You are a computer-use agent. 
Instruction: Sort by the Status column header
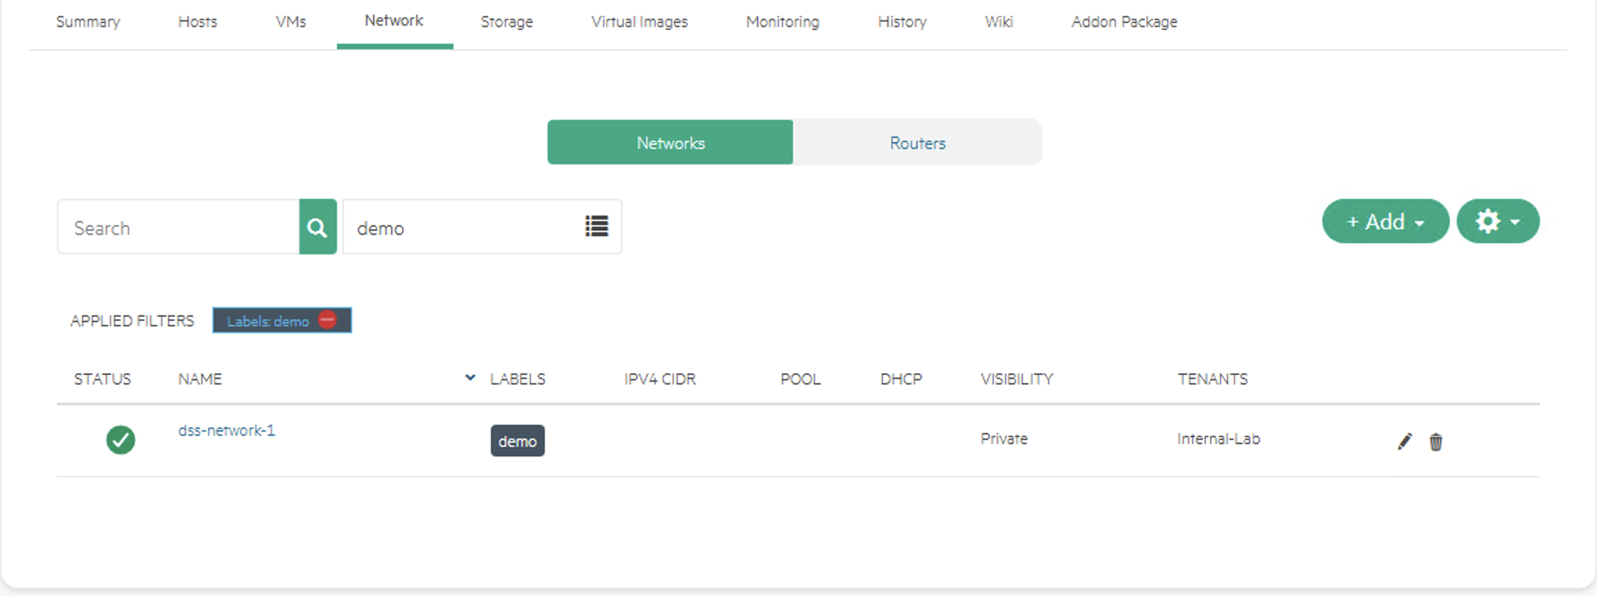[x=103, y=379]
